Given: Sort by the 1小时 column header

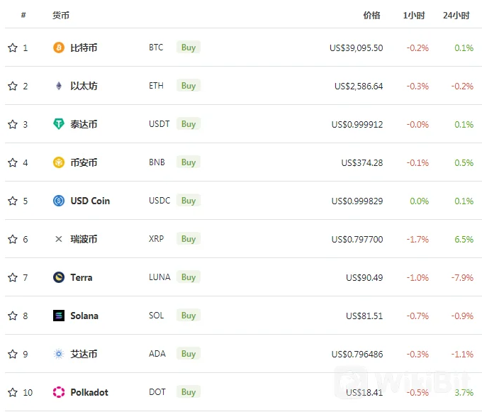Looking at the screenshot, I should coord(414,15).
